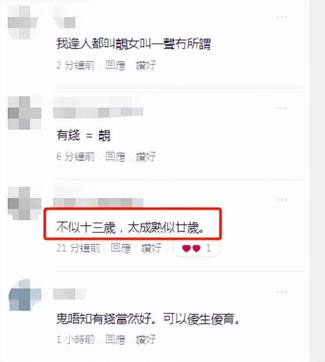Open avatar of first commenter
325x362 pixels.
coord(23,22)
